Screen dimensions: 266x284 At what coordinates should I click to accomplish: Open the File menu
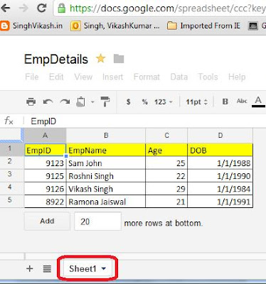click(x=32, y=77)
